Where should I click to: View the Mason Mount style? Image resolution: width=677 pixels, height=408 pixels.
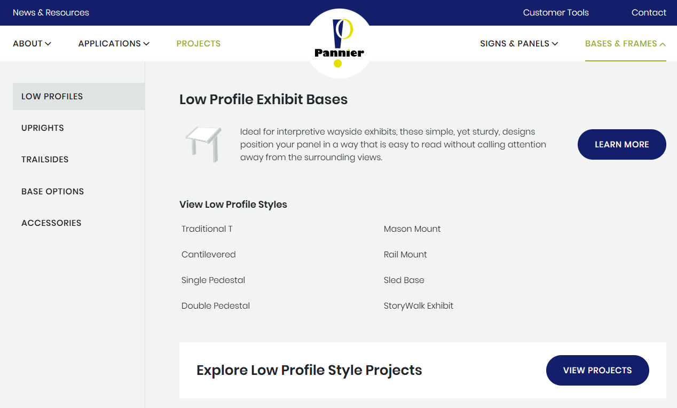(x=412, y=229)
